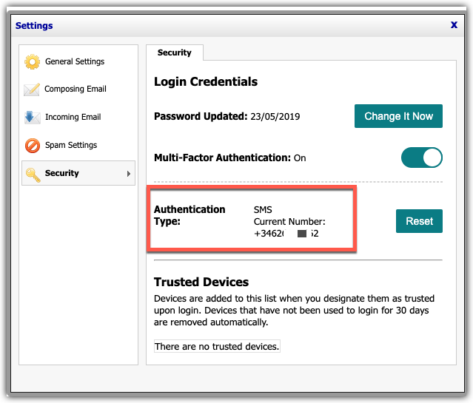Viewport: 473px width, 403px height.
Task: Click the masked SMS phone number
Action: [x=286, y=234]
